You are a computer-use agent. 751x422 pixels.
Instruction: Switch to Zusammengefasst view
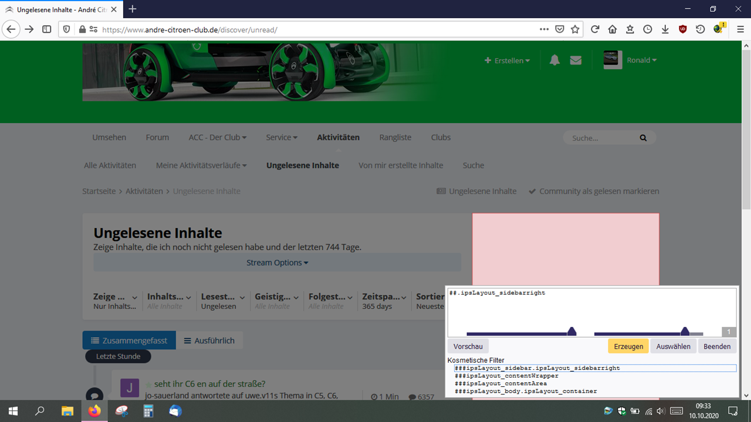[x=129, y=341]
